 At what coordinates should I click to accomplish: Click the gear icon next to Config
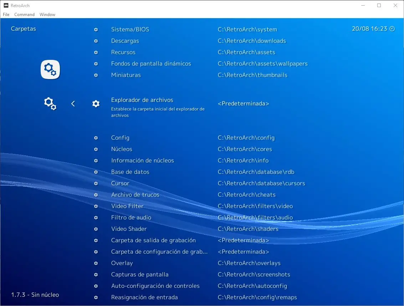(x=96, y=138)
